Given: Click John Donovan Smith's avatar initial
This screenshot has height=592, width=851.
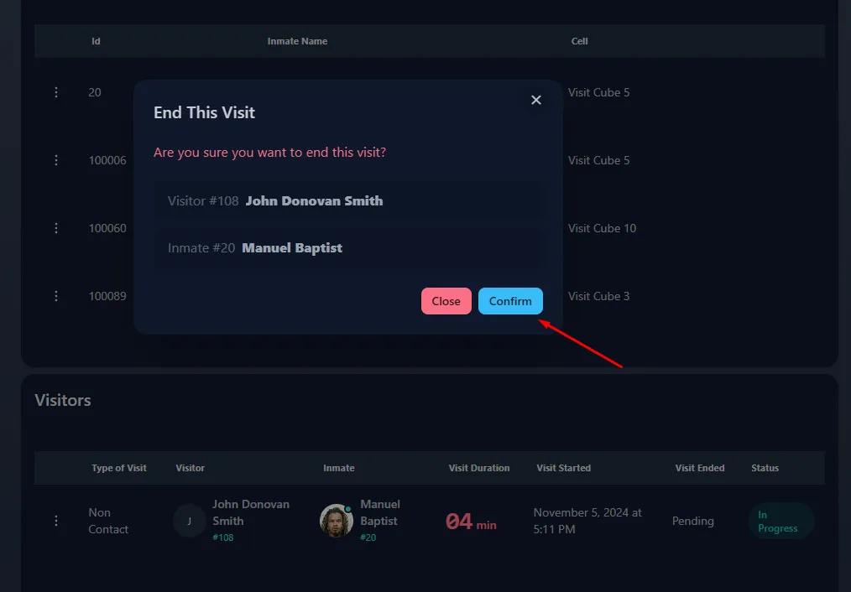Looking at the screenshot, I should click(x=189, y=521).
